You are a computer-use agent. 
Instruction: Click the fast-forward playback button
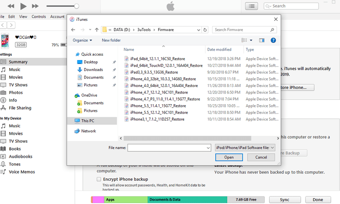35,6
